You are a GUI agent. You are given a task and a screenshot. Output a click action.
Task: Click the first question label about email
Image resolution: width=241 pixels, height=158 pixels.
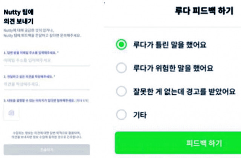(31, 53)
